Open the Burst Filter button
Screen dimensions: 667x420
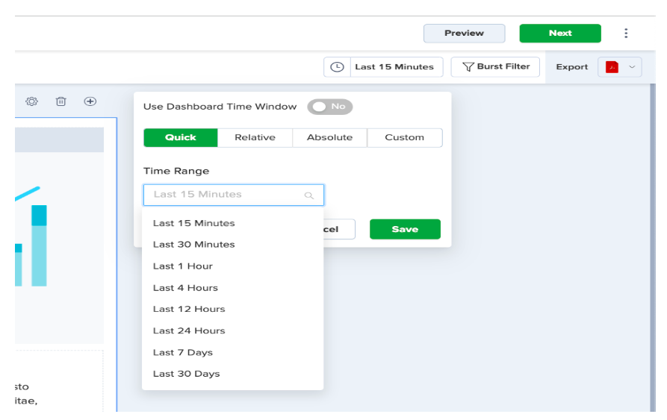(495, 67)
